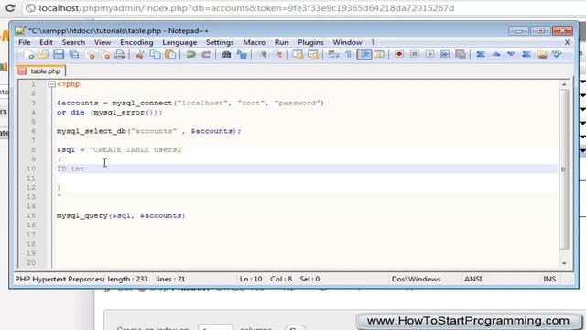The width and height of the screenshot is (586, 330).
Task: Click the Copy toolbar icon
Action: point(155,55)
